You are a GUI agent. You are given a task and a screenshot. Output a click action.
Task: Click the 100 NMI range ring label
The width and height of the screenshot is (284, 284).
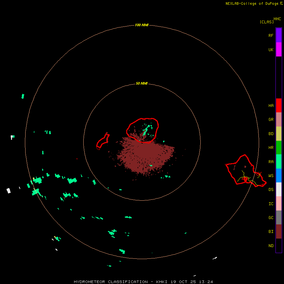point(142,25)
